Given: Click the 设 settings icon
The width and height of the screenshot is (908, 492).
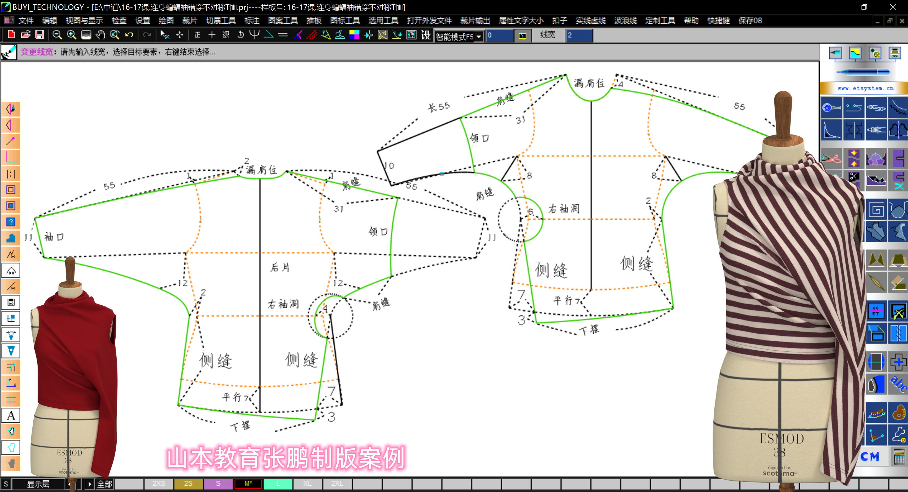Looking at the screenshot, I should click(426, 35).
